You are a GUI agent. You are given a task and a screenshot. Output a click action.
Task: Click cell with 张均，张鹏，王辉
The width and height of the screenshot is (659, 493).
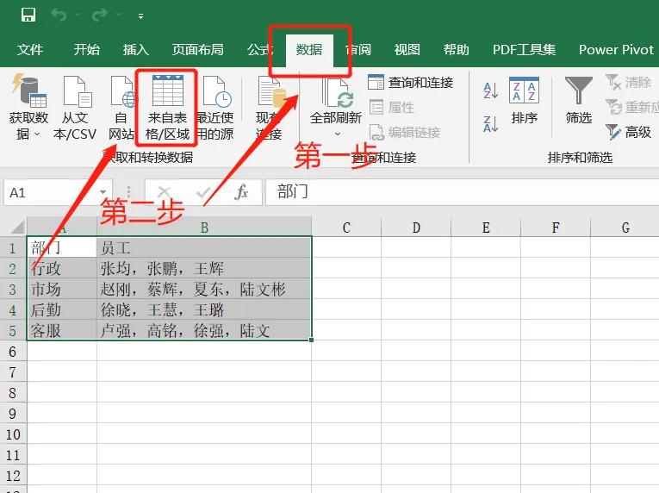click(x=204, y=268)
